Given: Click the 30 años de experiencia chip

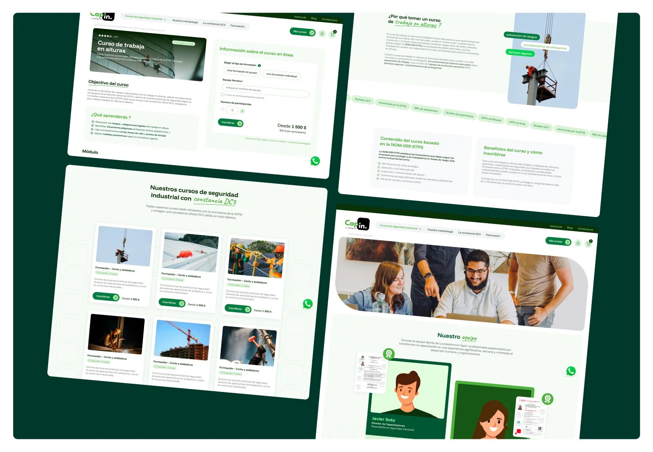Looking at the screenshot, I should tap(459, 115).
